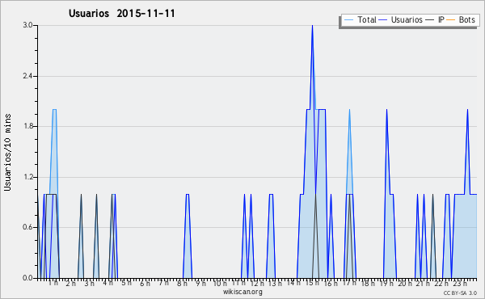
Task: Click the IP legend entry
Action: [x=435, y=19]
